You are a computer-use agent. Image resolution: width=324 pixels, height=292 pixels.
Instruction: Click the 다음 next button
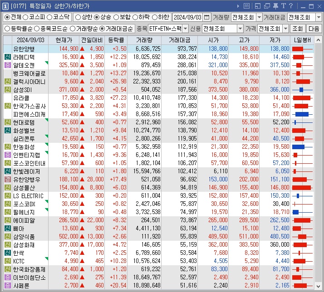click(x=314, y=29)
